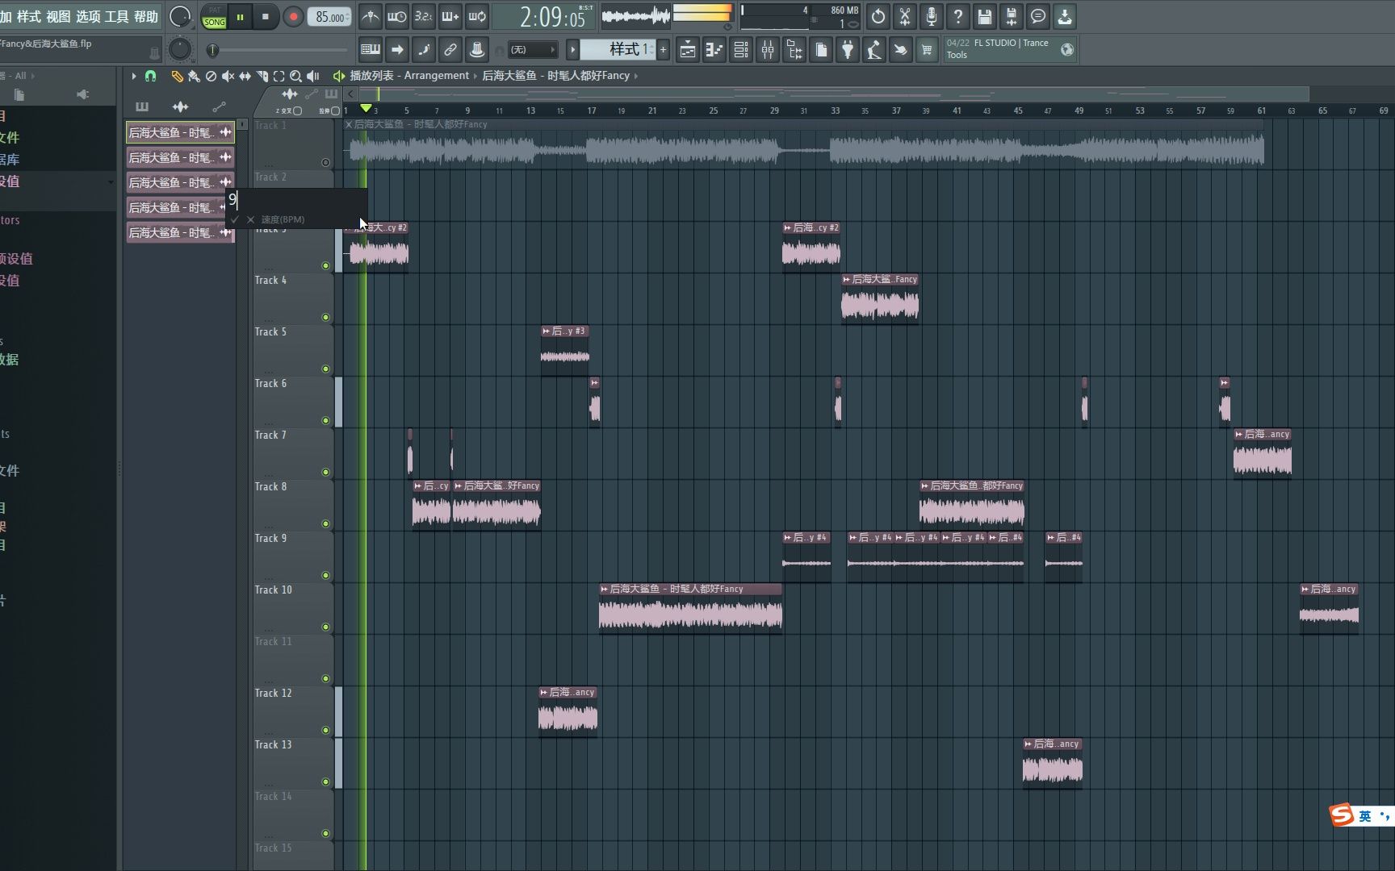Select the Draw pencil tool
The height and width of the screenshot is (871, 1395).
177,76
